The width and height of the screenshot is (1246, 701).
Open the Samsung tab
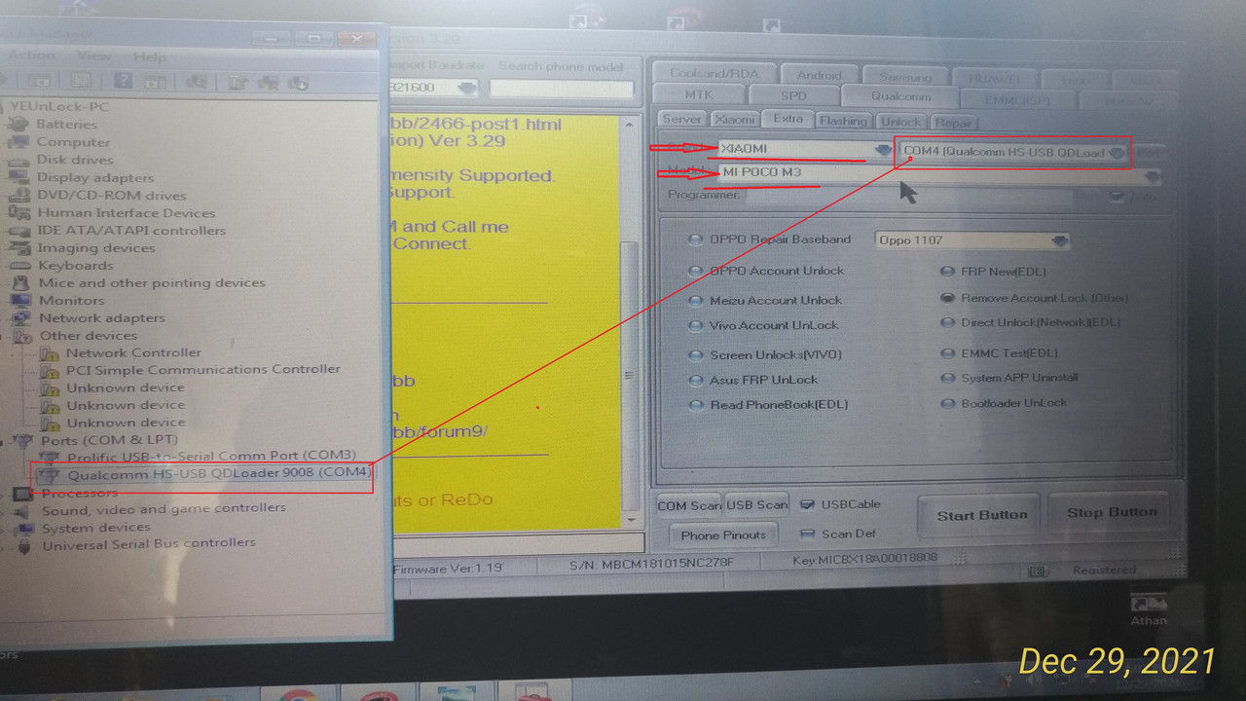coord(904,77)
